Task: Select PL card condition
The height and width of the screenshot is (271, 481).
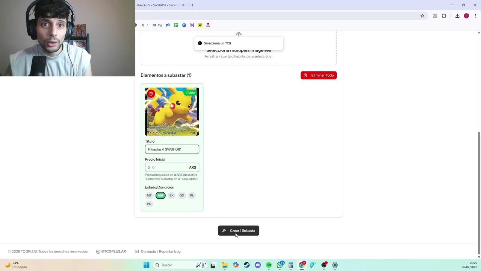Action: click(x=192, y=195)
